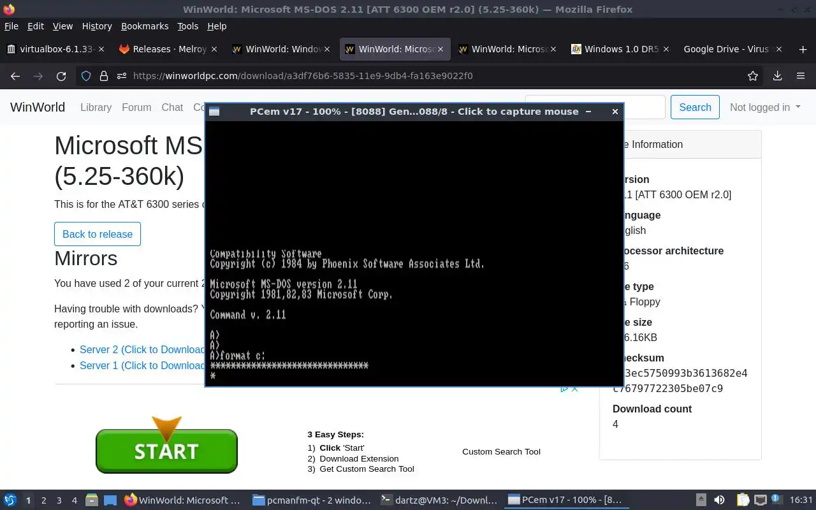Open the Help menu

217,26
